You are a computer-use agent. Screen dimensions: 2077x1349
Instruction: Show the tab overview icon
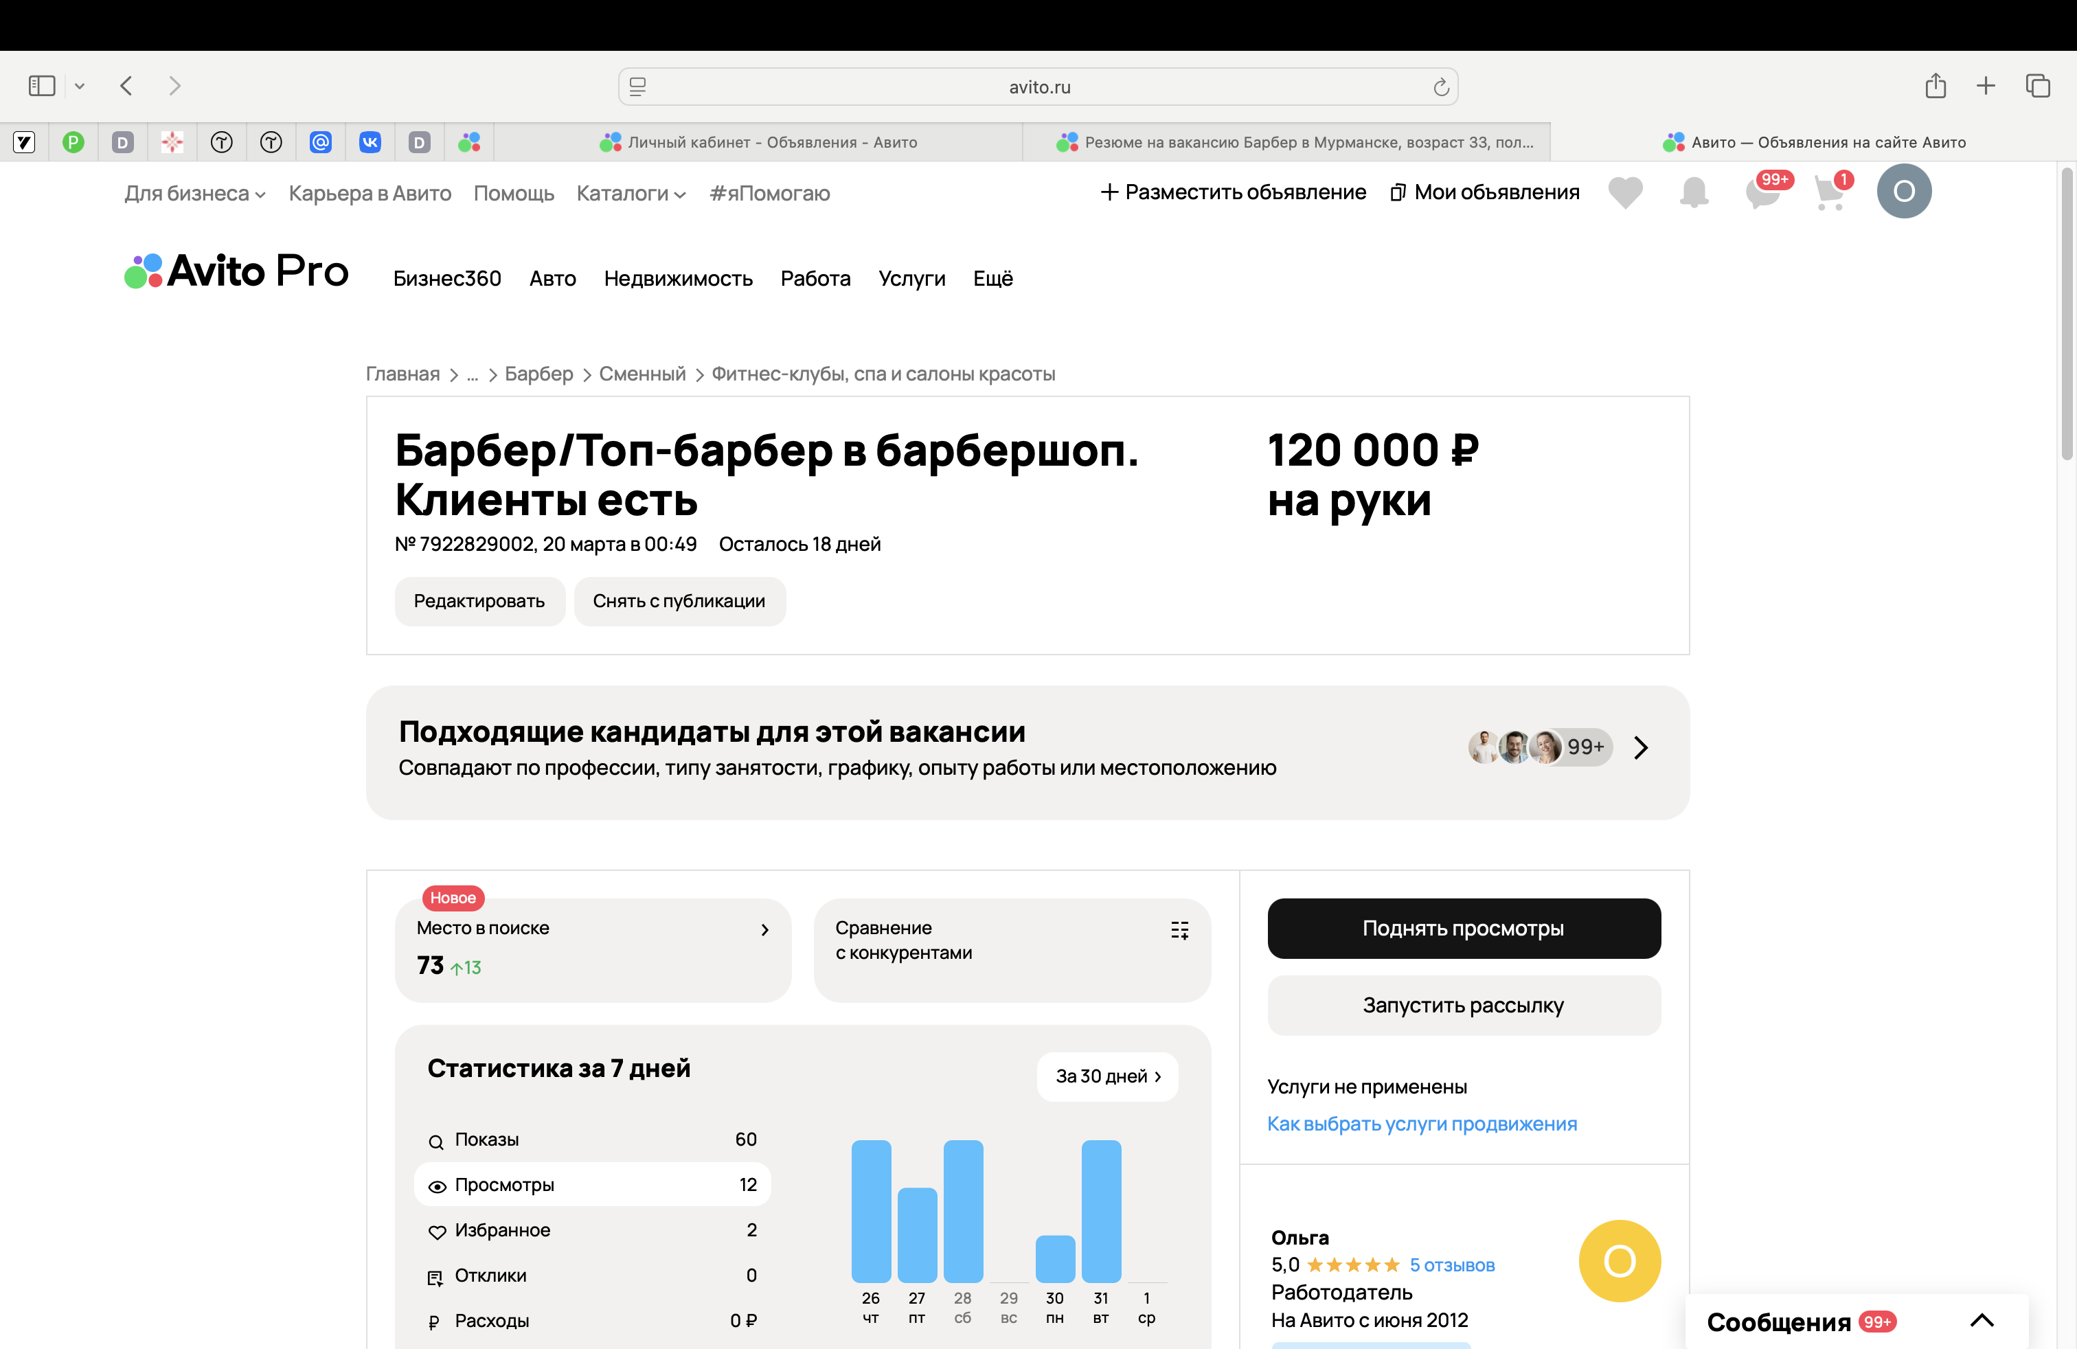point(2038,85)
